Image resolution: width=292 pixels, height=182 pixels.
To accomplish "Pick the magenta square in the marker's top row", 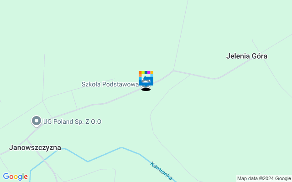I will 149,72.
